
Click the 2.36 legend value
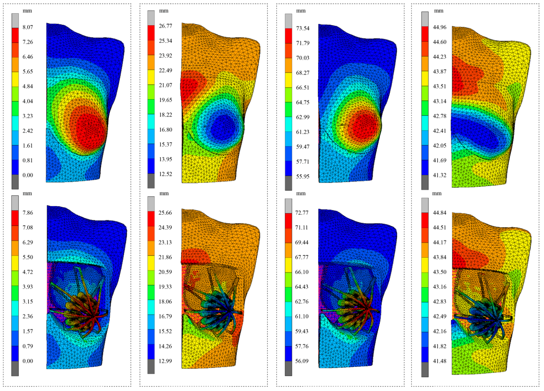[x=28, y=317]
